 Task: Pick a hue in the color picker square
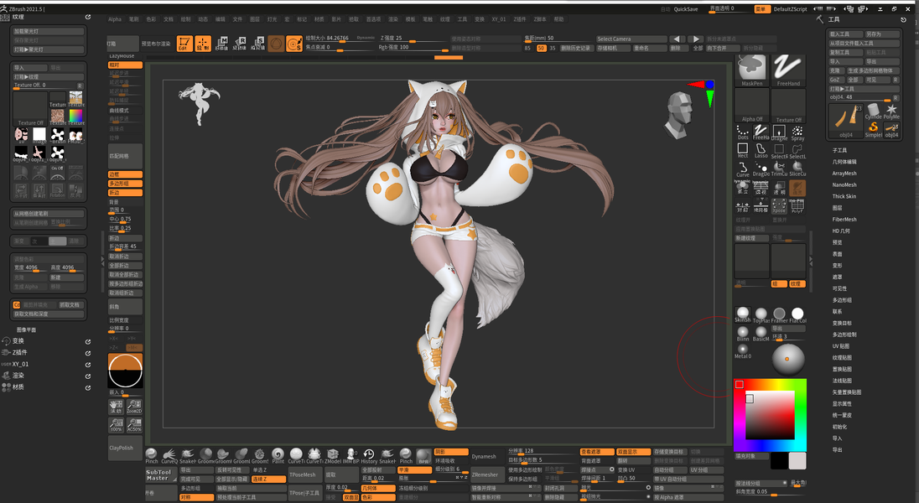click(x=770, y=415)
